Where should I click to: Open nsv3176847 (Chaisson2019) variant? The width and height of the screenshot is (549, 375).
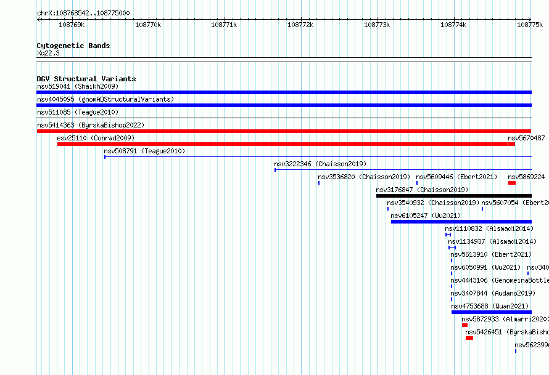pyautogui.click(x=422, y=190)
